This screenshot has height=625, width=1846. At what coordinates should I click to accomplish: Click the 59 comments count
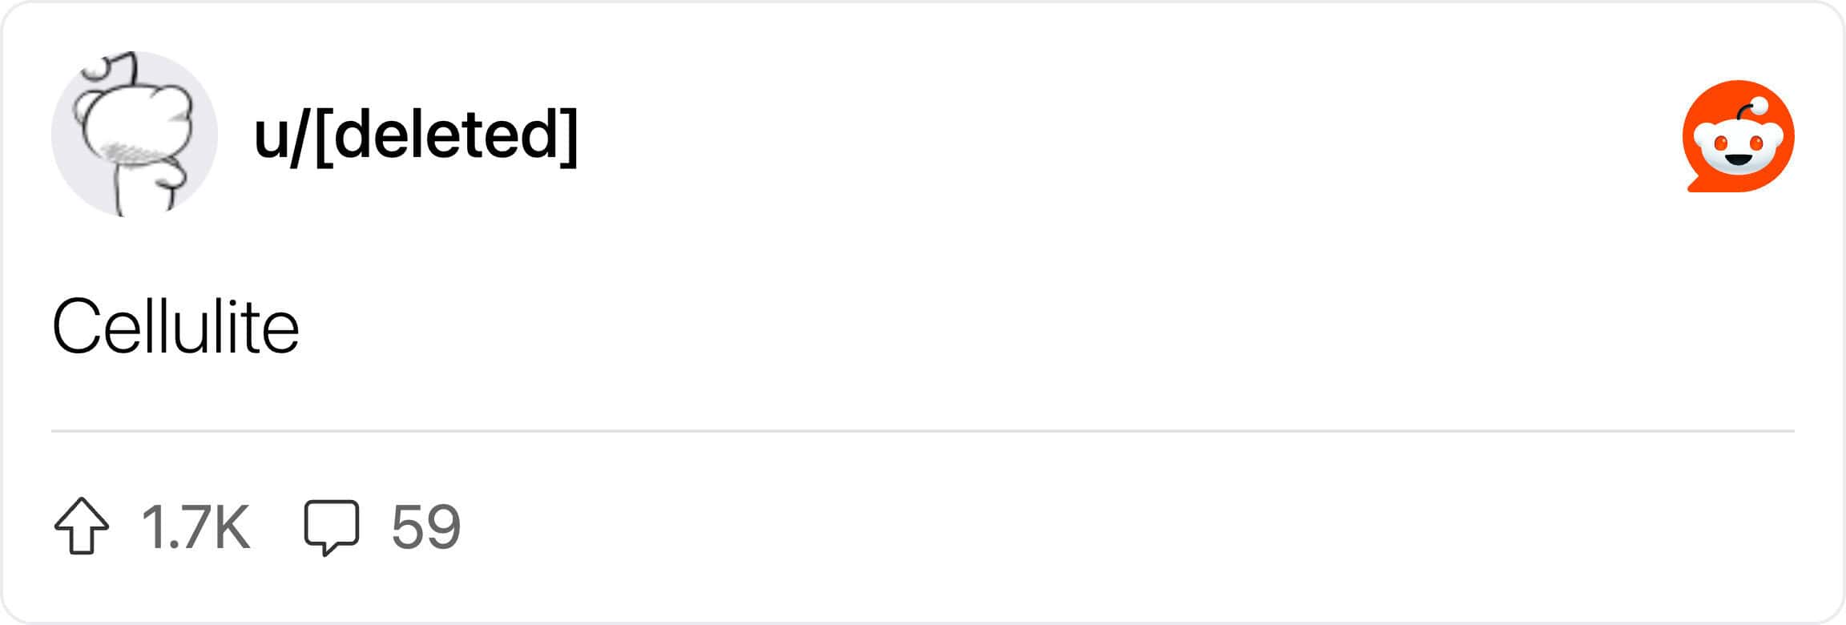(425, 526)
